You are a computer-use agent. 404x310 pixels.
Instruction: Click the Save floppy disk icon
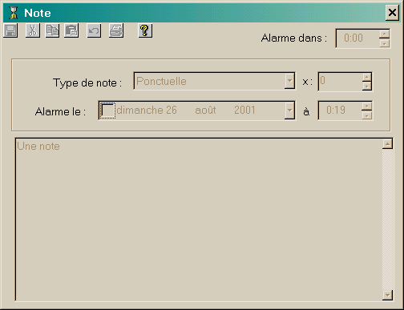tap(10, 30)
